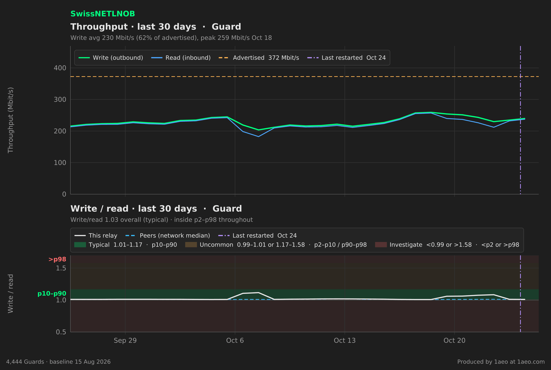This screenshot has height=370, width=551.
Task: Click the Last restarted Oct 24 legend in ratio chart
Action: pyautogui.click(x=258, y=236)
